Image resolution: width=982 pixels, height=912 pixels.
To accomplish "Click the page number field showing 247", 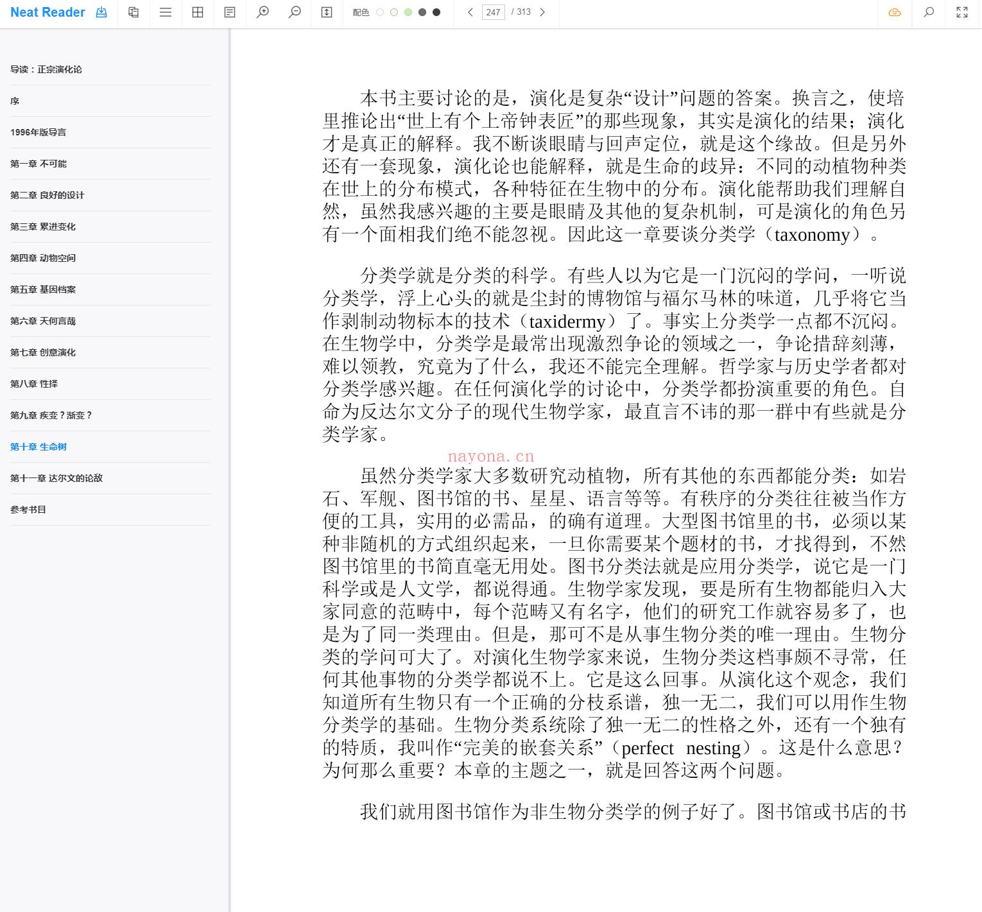I will 493,12.
